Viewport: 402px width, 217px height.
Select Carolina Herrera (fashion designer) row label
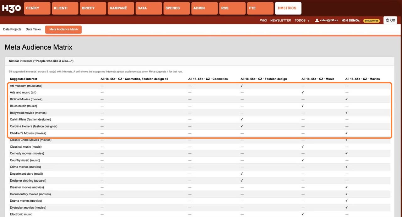pos(34,126)
